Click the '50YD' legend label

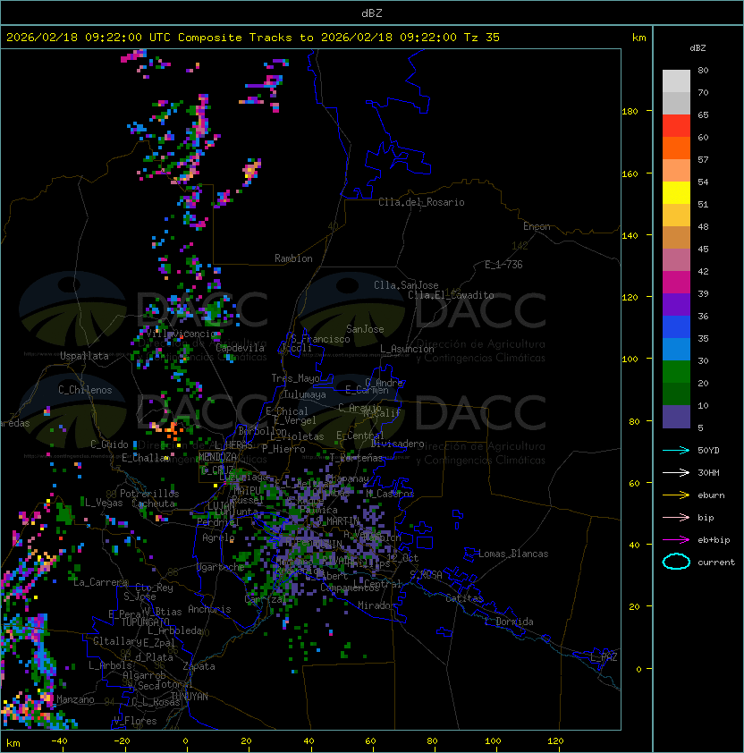(x=708, y=451)
